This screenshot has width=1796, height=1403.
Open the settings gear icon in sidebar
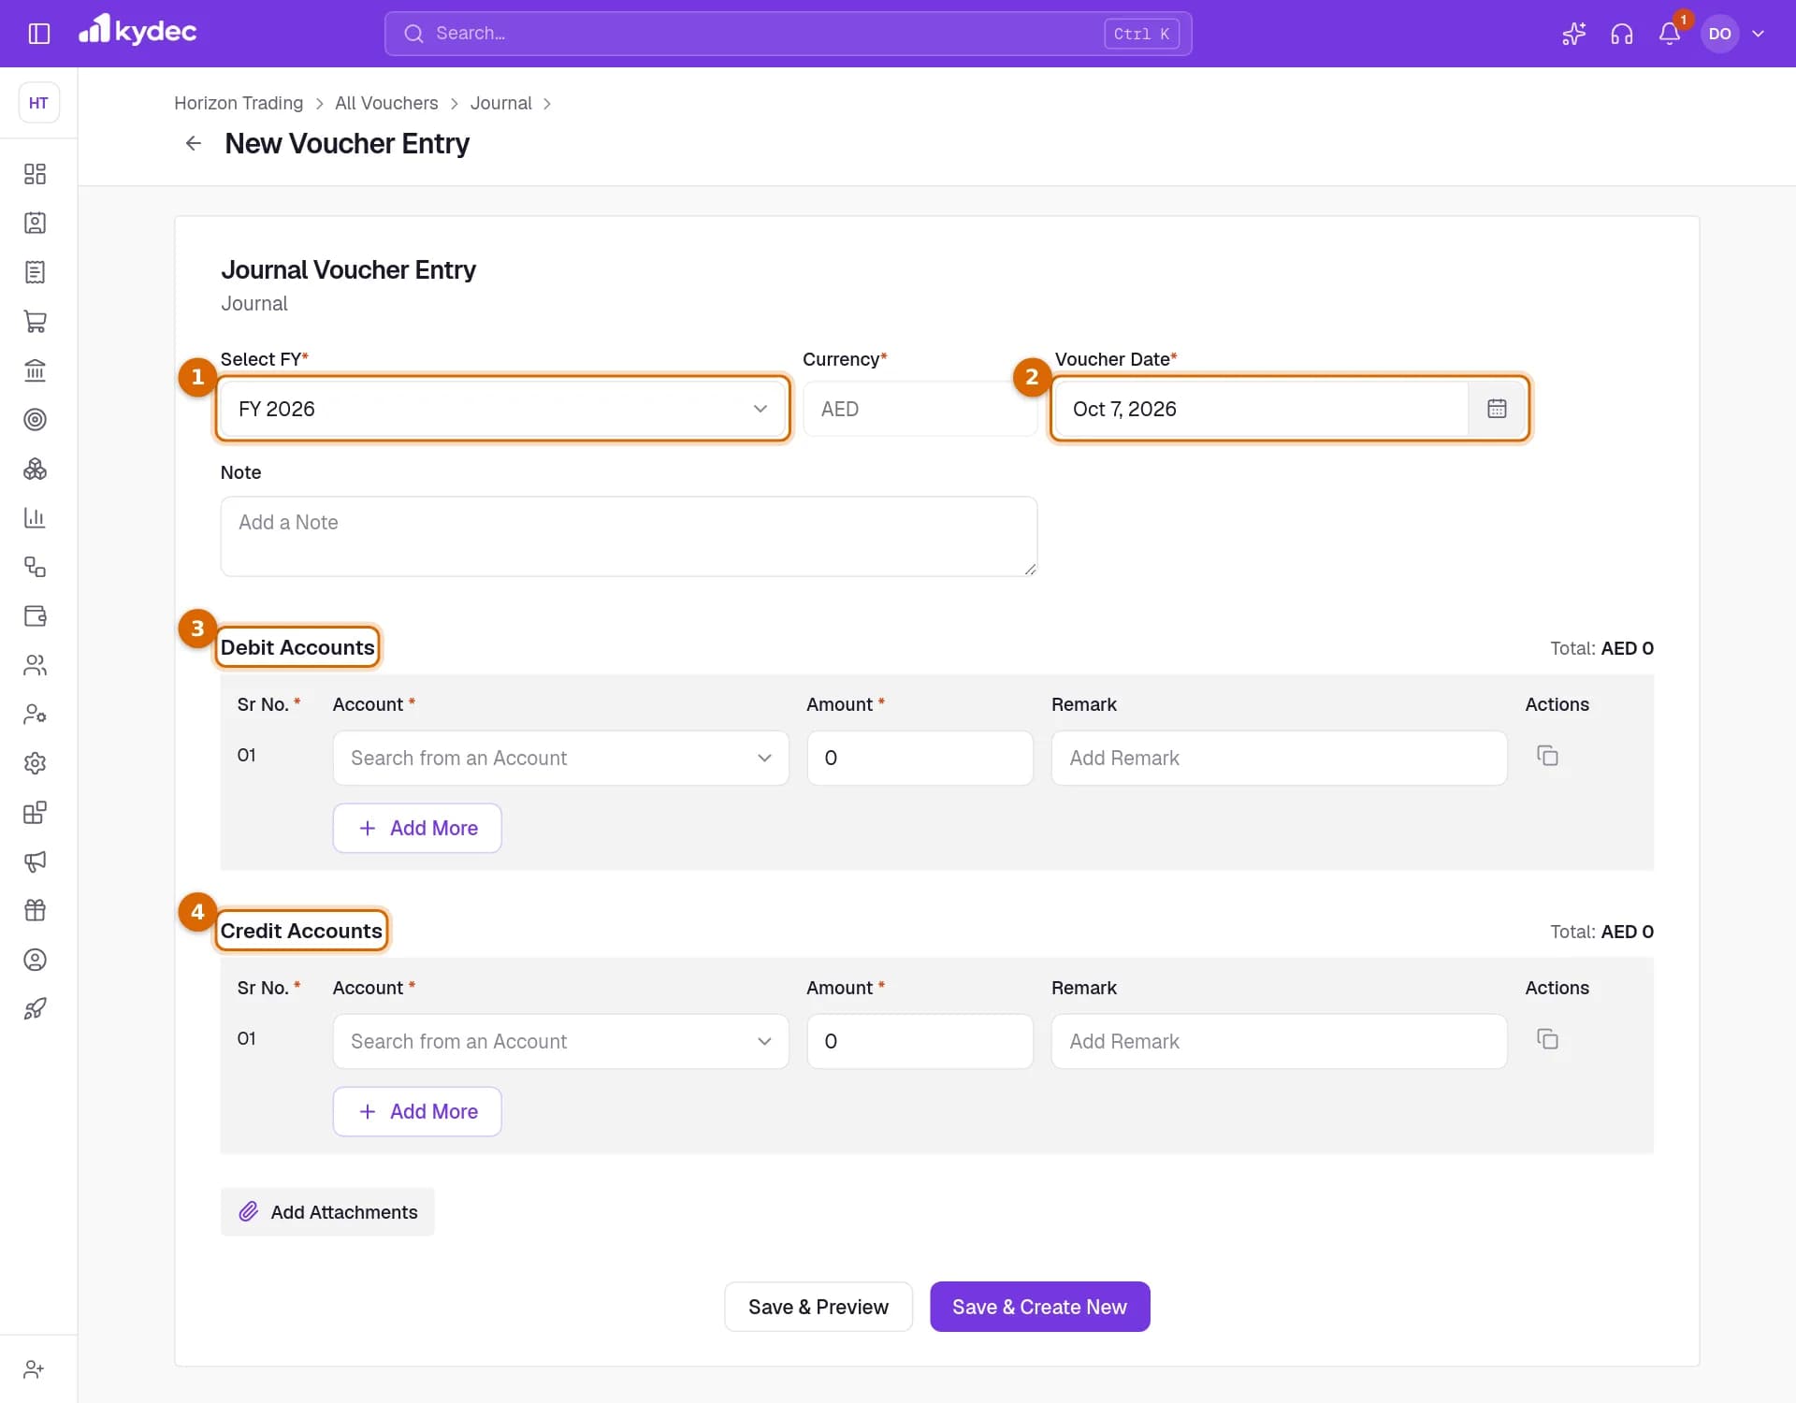pyautogui.click(x=35, y=763)
